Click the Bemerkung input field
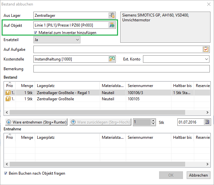This screenshot has width=214, height=185. (122, 69)
